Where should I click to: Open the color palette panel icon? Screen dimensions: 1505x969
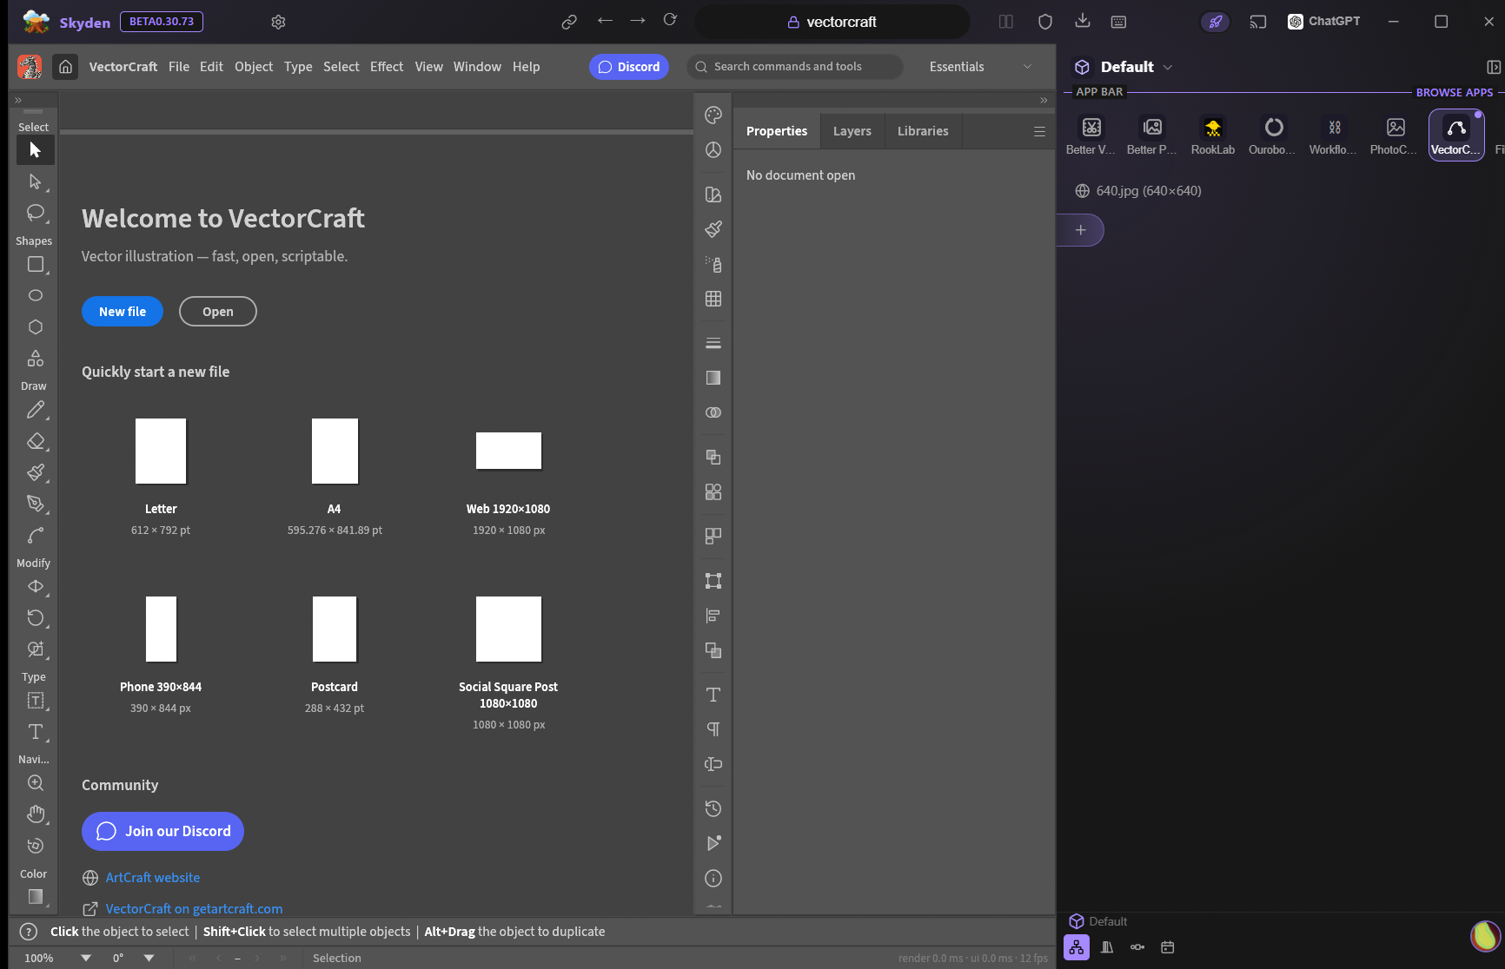pyautogui.click(x=713, y=115)
